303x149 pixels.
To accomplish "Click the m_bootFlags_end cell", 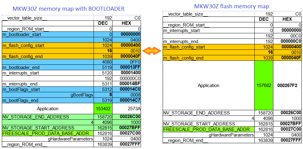I will (x=48, y=100).
